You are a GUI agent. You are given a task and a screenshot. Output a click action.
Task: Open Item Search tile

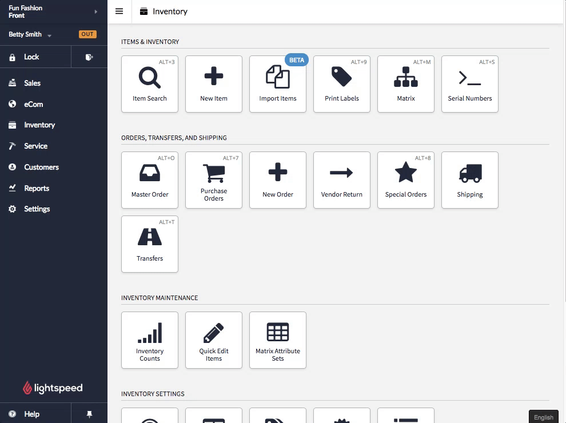pos(150,83)
